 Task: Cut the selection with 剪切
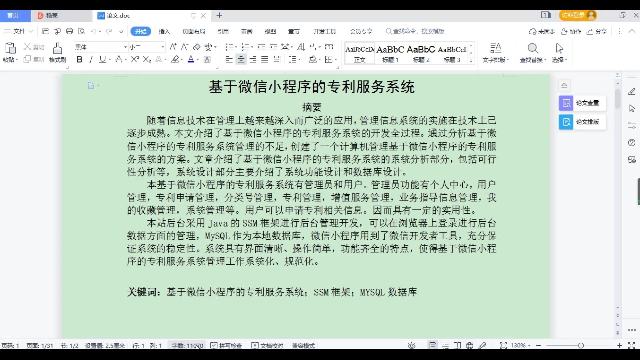click(x=34, y=47)
